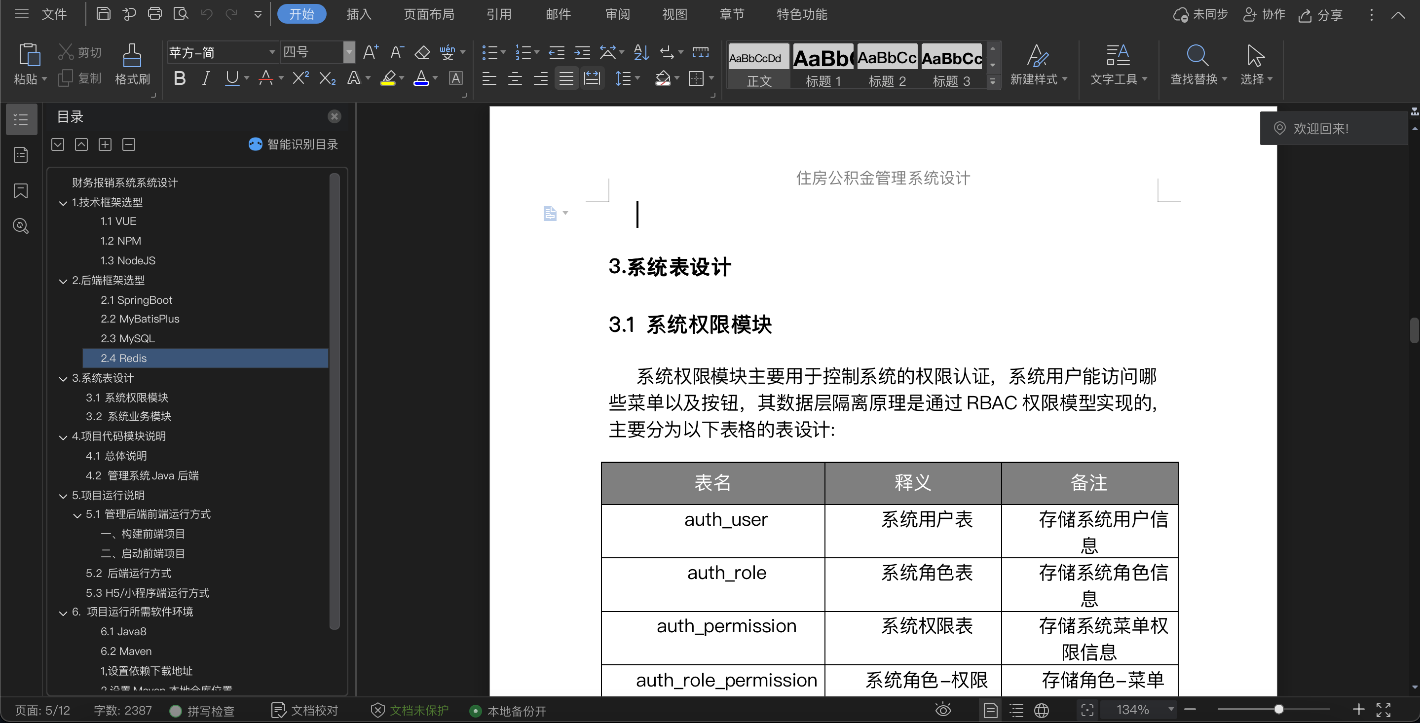Increase paragraph indent
1420x723 pixels.
click(x=582, y=52)
